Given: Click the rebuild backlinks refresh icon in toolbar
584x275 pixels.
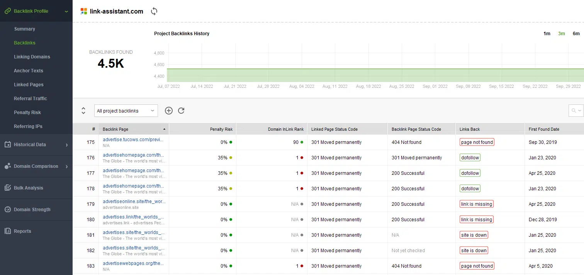Looking at the screenshot, I should point(181,111).
